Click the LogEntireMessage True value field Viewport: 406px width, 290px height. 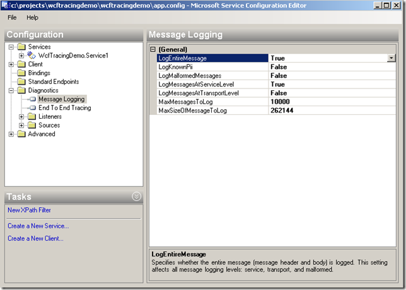[328, 58]
